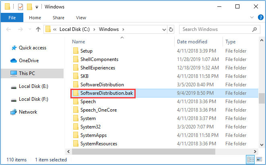Screen dimensions: 266x165
Task: Open Customize Quick Access Toolbar dropdown
Action: pos(37,7)
